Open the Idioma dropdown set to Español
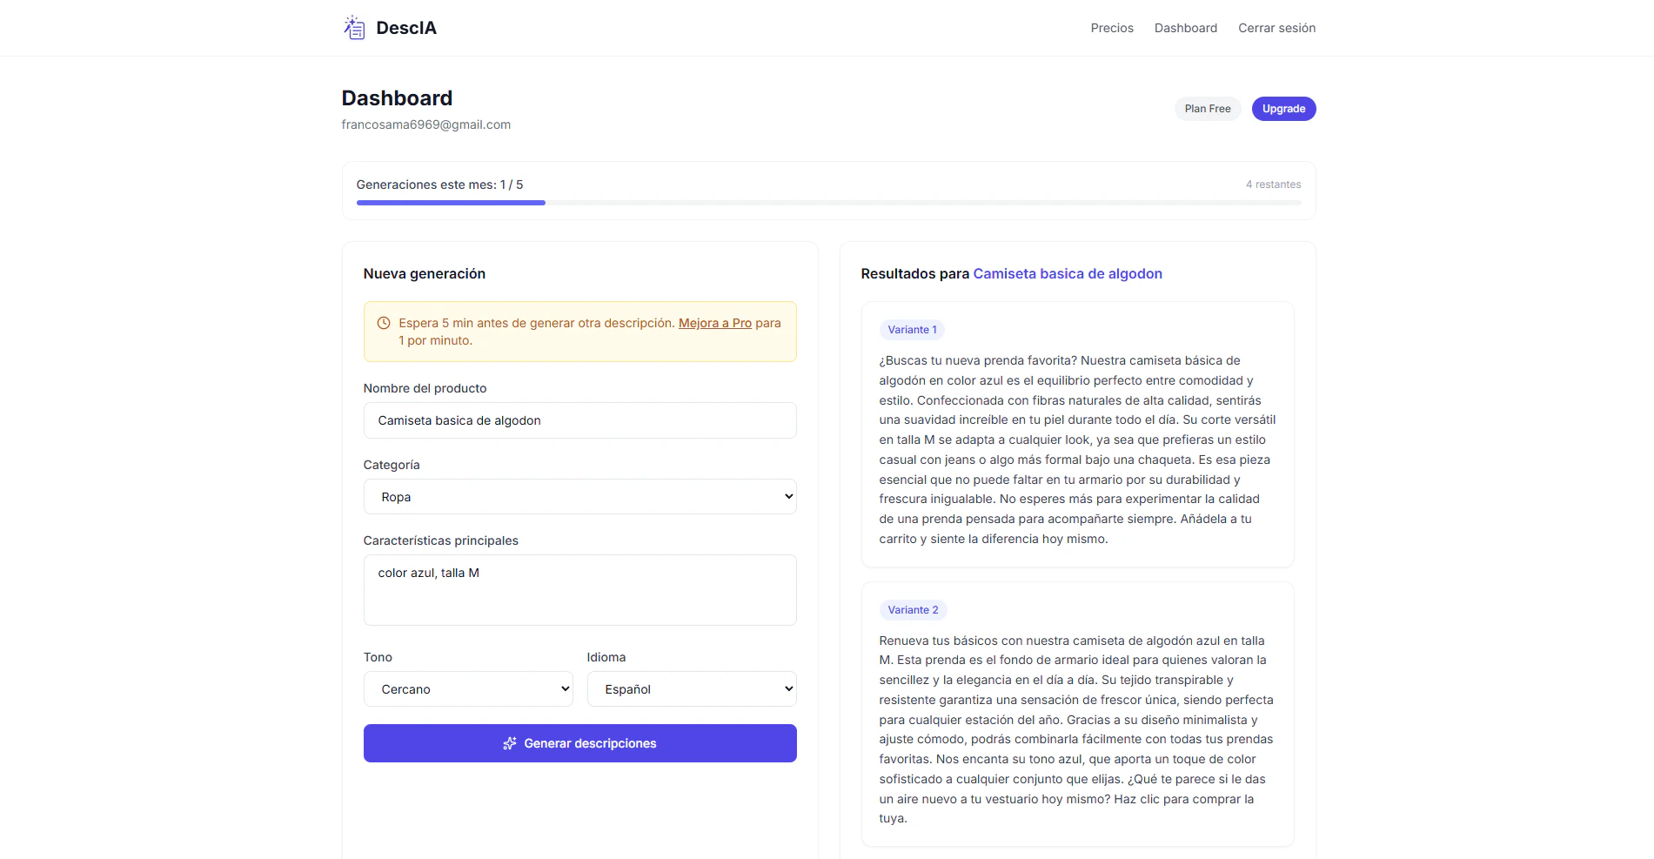This screenshot has height=859, width=1654. tap(692, 689)
